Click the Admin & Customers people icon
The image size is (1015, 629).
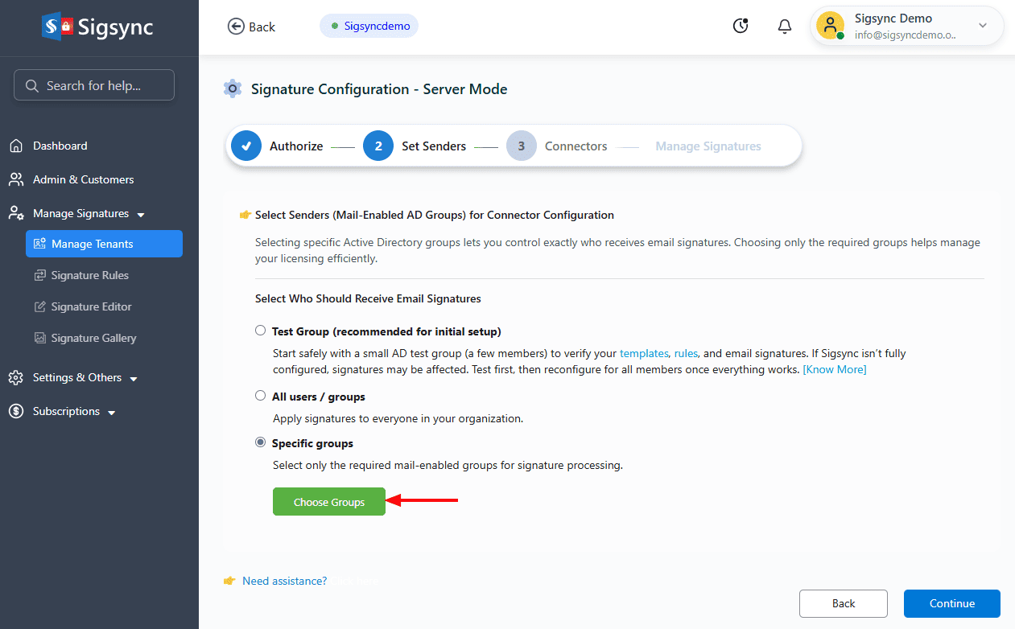15,179
